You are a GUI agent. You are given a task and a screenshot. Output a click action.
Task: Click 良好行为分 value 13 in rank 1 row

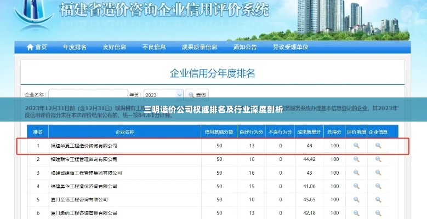click(x=252, y=146)
